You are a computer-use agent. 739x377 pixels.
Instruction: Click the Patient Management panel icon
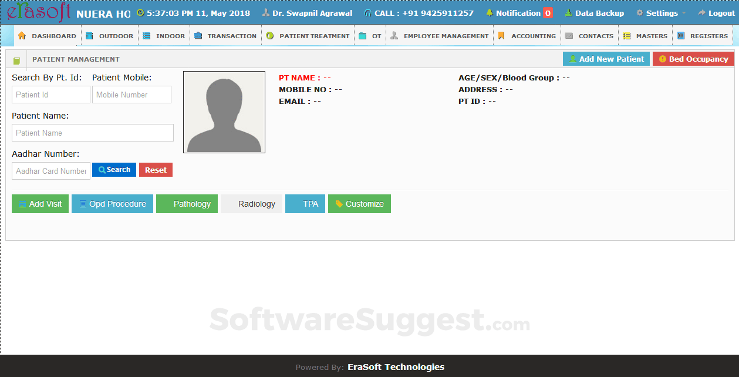[16, 59]
